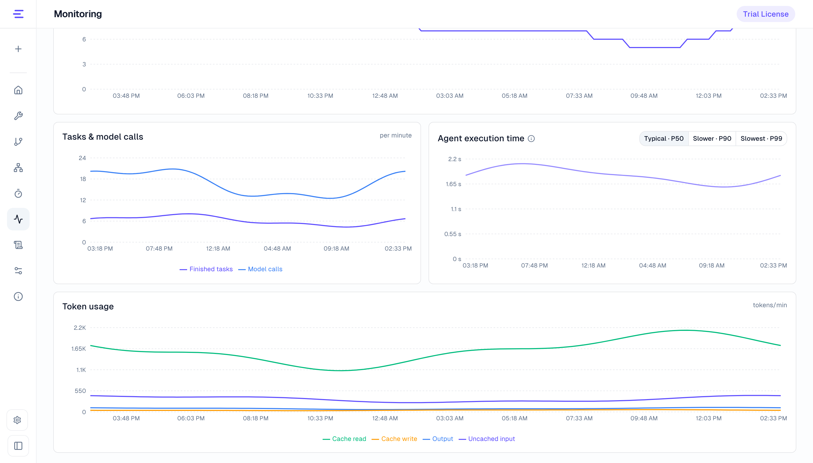Open the sliders configuration icon
Screen dimensions: 813x463
click(18, 271)
